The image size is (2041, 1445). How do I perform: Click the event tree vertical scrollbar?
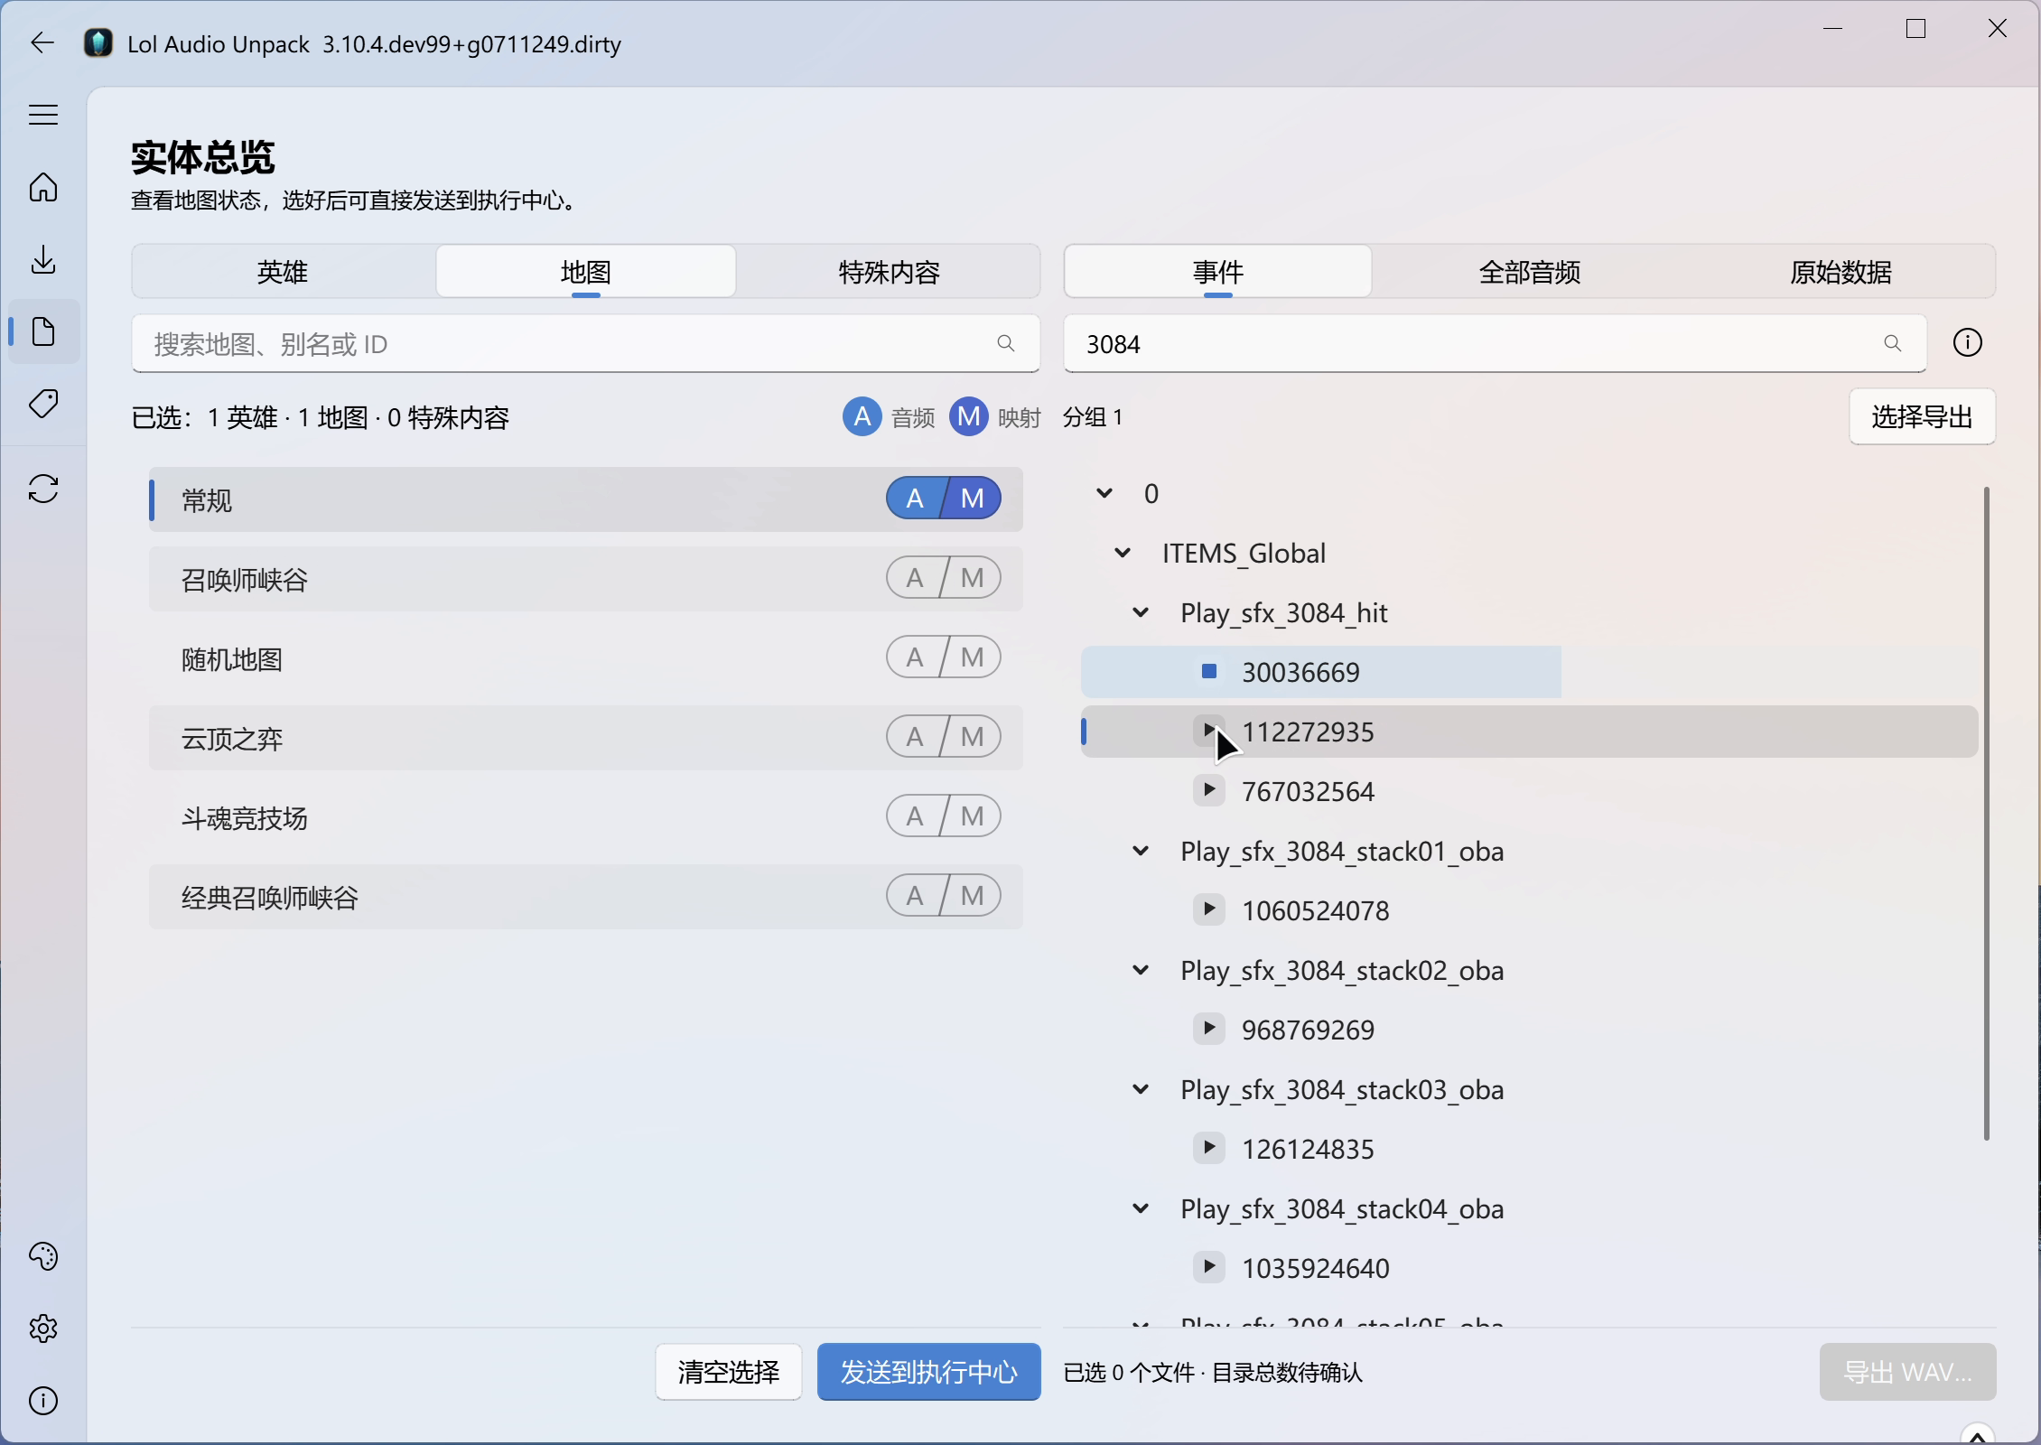click(1986, 813)
